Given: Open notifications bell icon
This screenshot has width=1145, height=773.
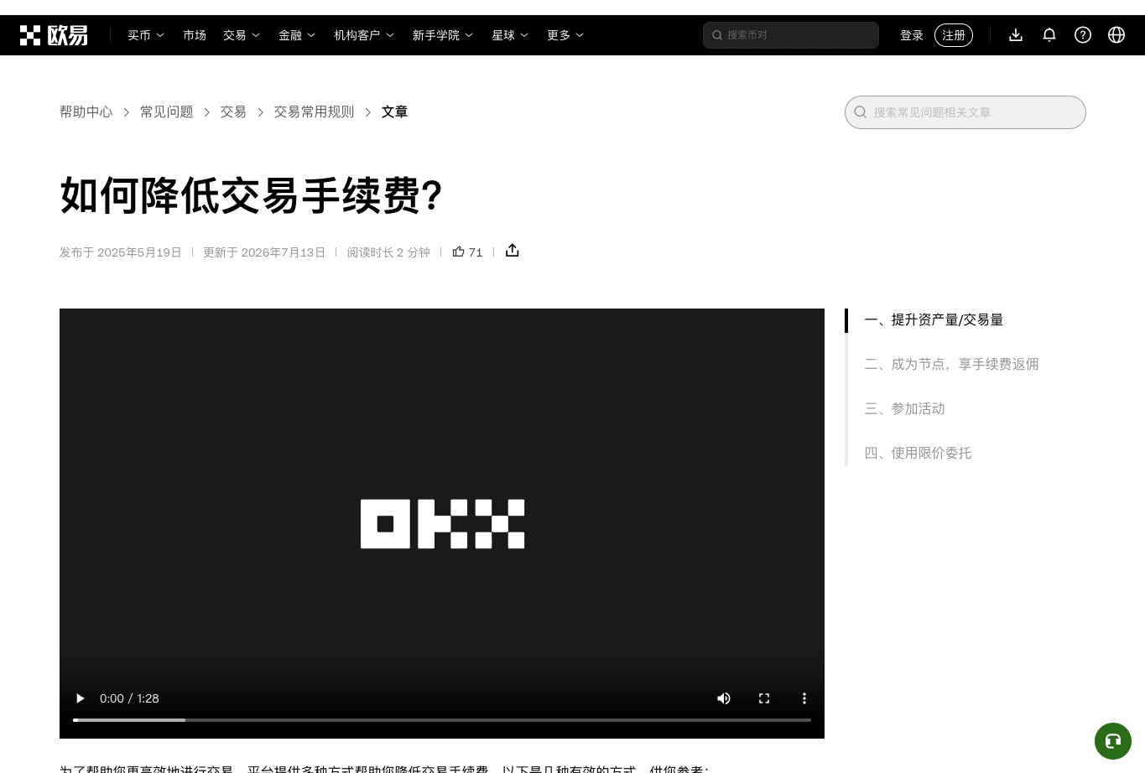Looking at the screenshot, I should point(1049,35).
